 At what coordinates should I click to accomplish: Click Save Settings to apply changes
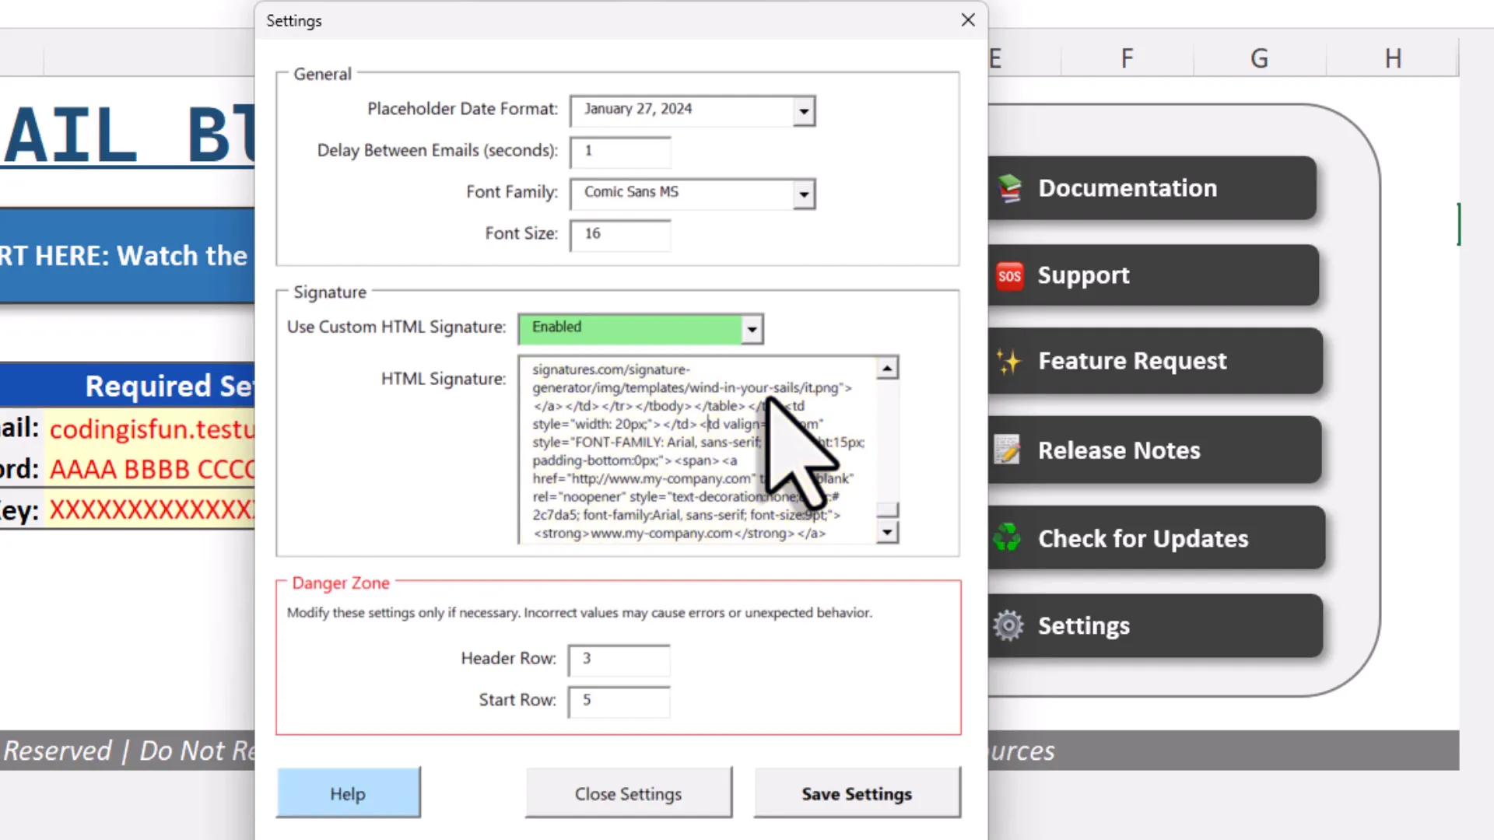[x=856, y=793]
